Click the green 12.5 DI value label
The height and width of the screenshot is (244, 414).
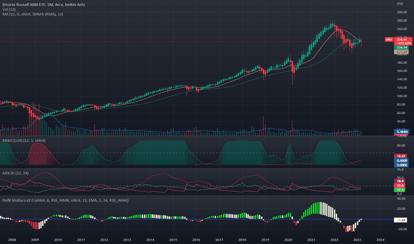[x=399, y=190]
